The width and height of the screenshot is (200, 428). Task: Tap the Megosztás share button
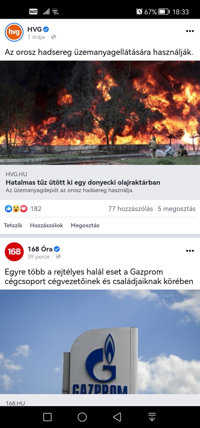coord(85,226)
